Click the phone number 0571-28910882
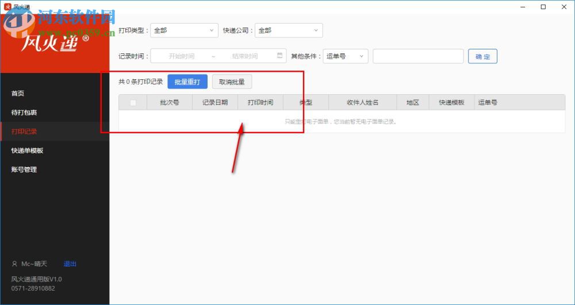The image size is (575, 305). pos(33,288)
